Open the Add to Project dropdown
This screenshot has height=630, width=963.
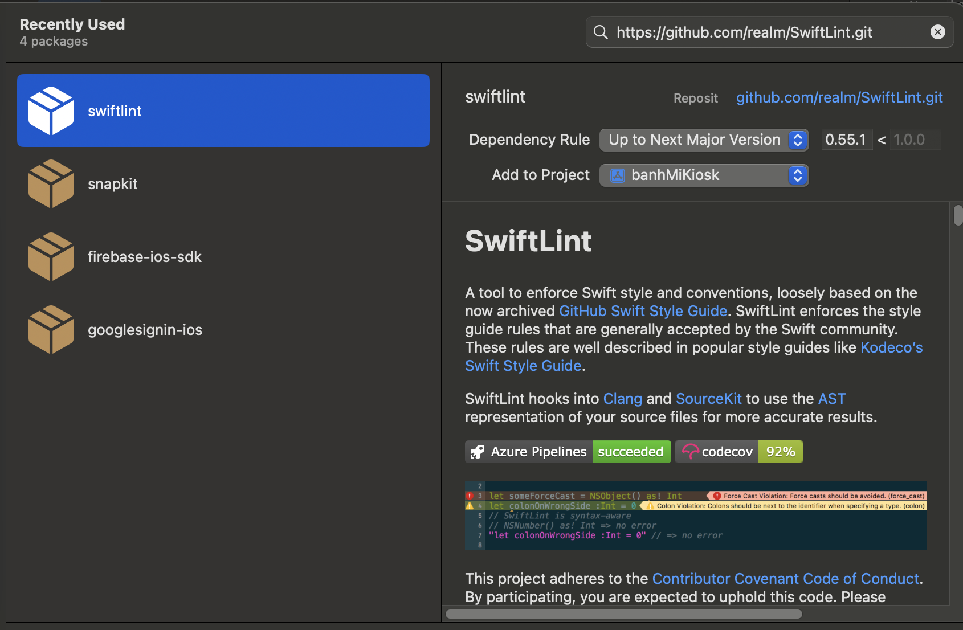[x=704, y=175]
